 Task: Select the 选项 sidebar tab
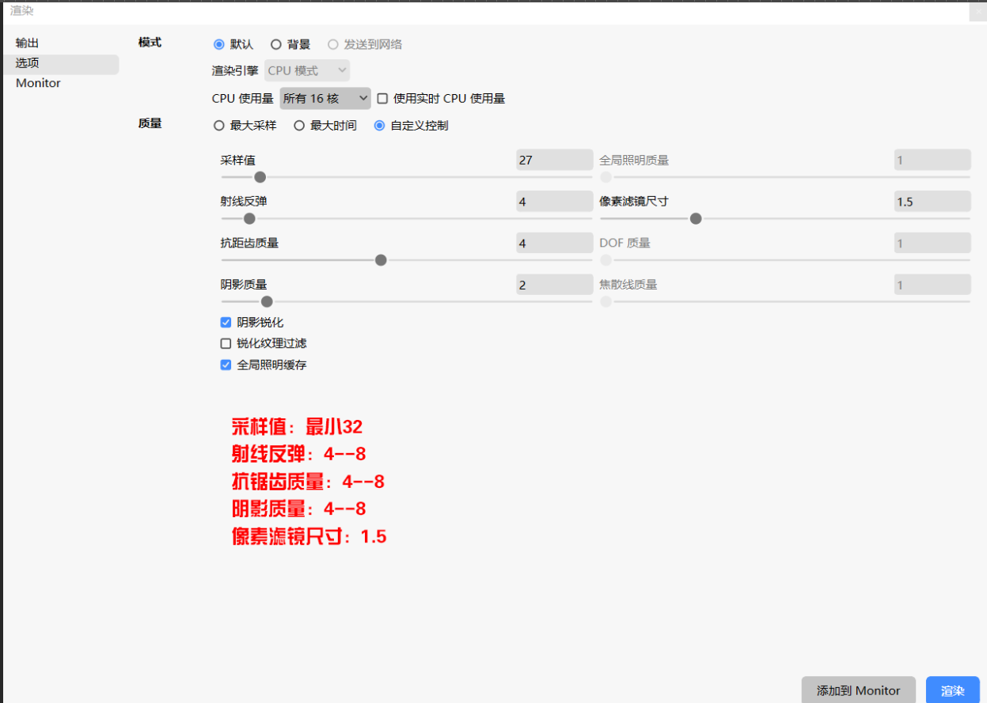point(28,63)
